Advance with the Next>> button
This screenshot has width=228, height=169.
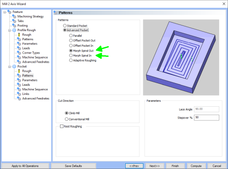[155, 166]
